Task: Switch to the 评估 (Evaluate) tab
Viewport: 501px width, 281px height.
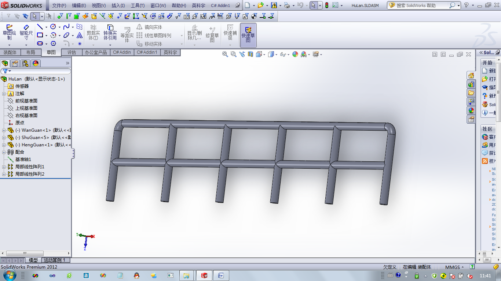Action: [72, 52]
